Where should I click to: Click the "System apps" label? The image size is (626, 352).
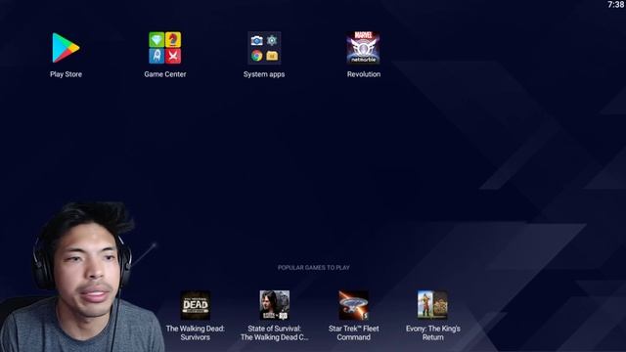(x=264, y=74)
